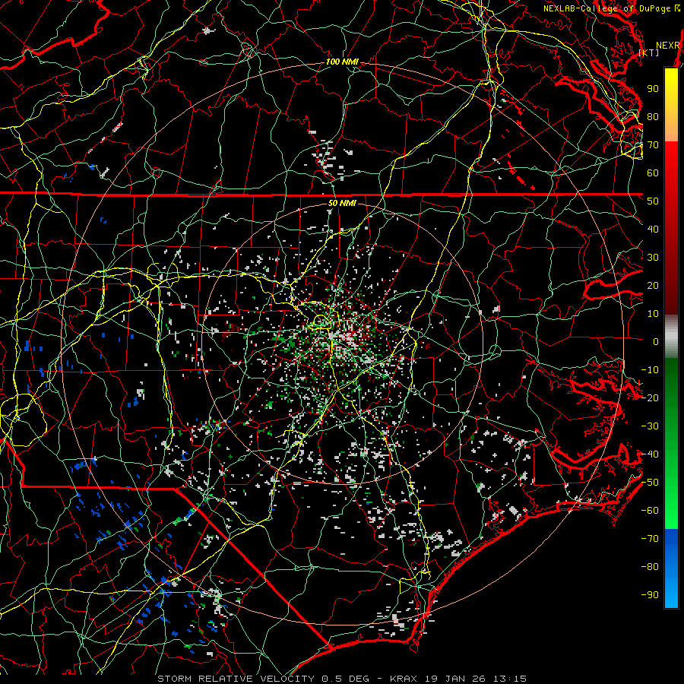Click the 80 value on the velocity scale
Image resolution: width=684 pixels, height=684 pixels.
coord(653,116)
